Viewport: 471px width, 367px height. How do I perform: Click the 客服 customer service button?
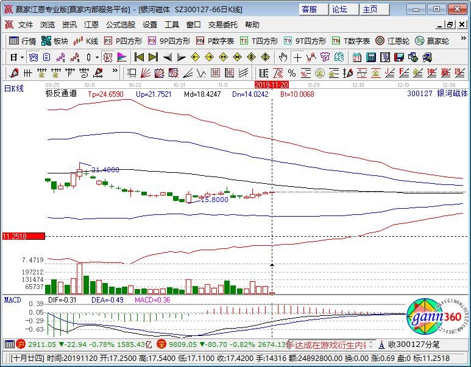[313, 9]
